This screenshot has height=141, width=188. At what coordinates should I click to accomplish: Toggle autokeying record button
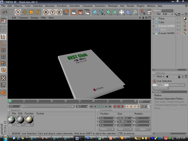[x=119, y=106]
